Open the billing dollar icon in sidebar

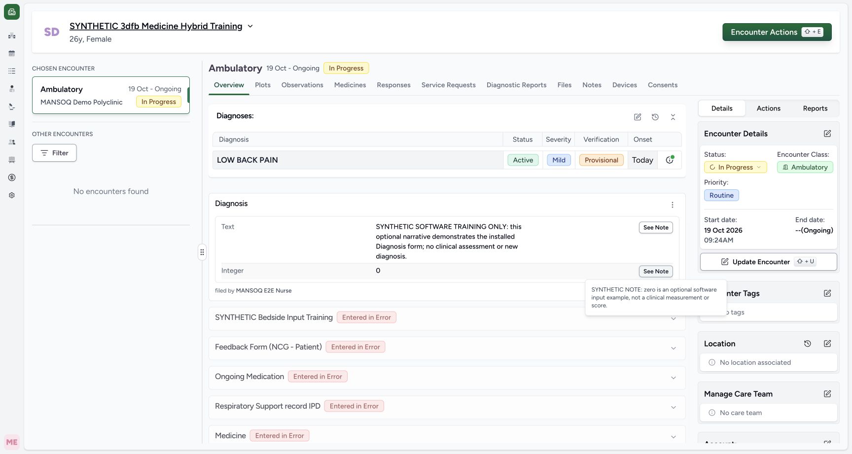pos(12,177)
